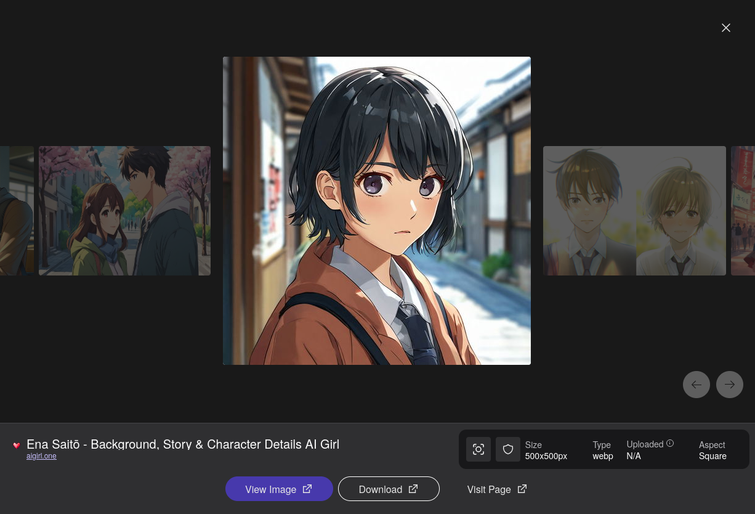
Task: Click the info icon beside Uploaded
Action: (x=670, y=443)
